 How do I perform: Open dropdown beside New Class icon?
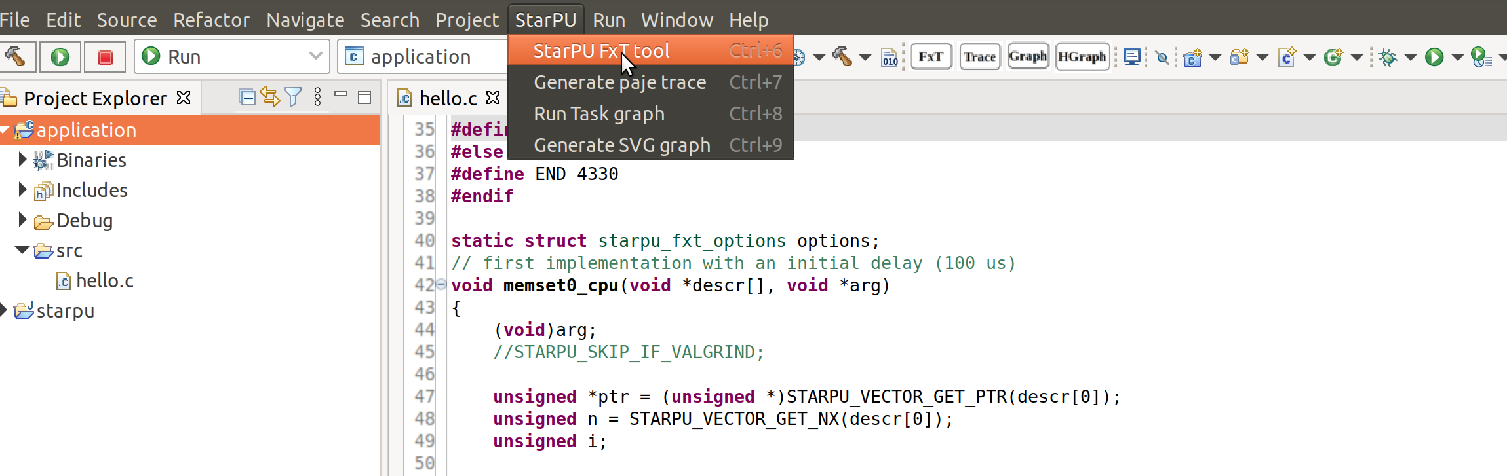tap(1357, 58)
